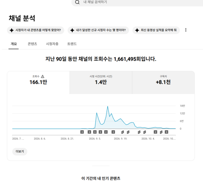Screen dimensions: 203x183
Task: Click the '2026. 8. 6.' date label
Action: point(40,139)
